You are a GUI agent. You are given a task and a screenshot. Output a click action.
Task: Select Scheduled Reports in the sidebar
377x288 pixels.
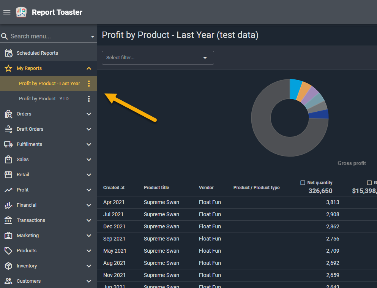[x=37, y=53]
